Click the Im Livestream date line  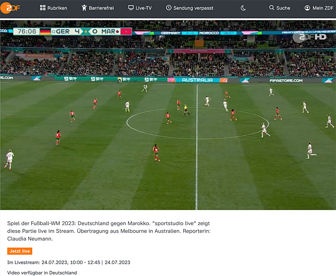pyautogui.click(x=69, y=262)
